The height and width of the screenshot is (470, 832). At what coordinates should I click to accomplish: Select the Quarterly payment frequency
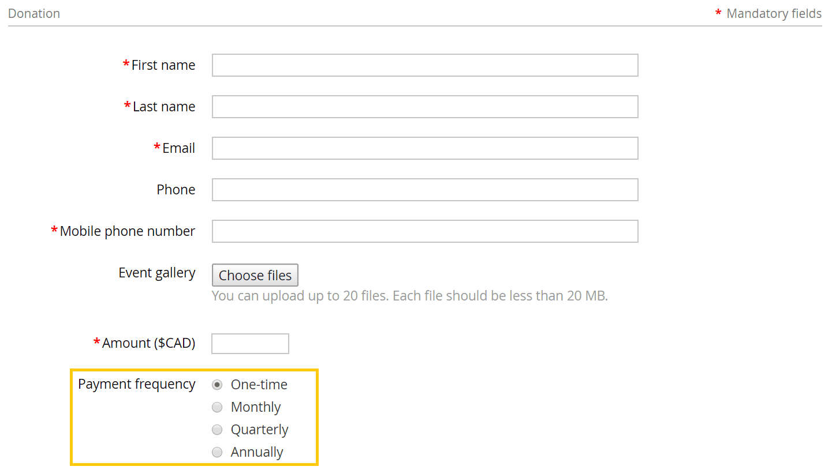click(217, 429)
